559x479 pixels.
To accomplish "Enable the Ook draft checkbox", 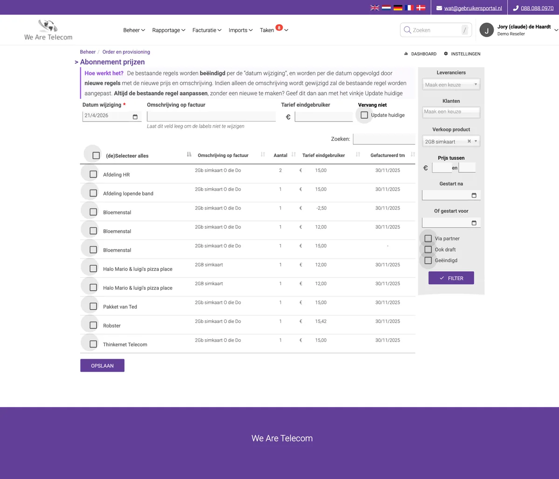I will pyautogui.click(x=428, y=249).
